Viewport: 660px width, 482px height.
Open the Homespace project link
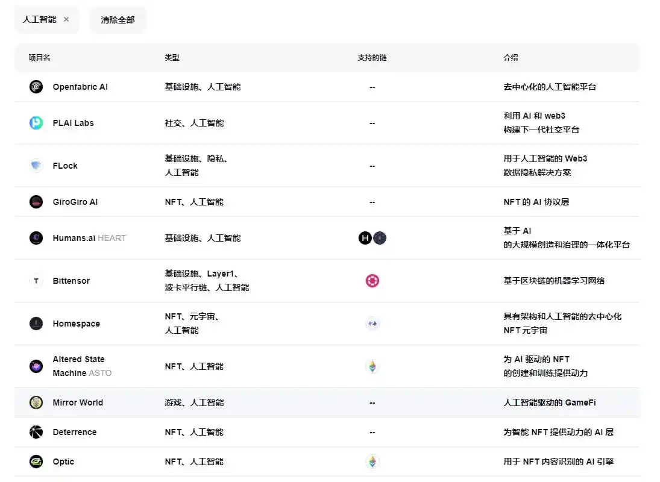[76, 324]
